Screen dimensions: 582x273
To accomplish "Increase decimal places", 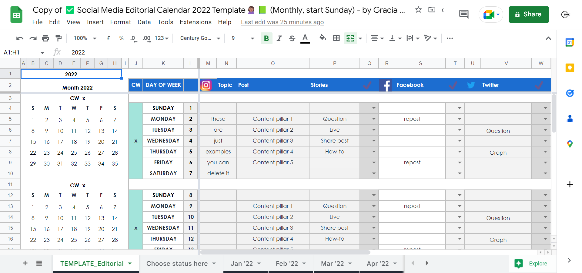I will click(147, 38).
